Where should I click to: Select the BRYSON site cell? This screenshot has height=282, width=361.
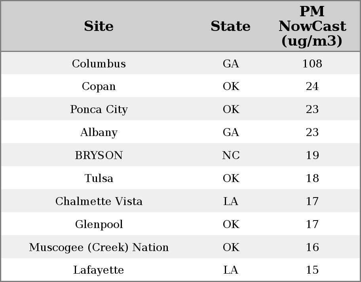point(99,155)
